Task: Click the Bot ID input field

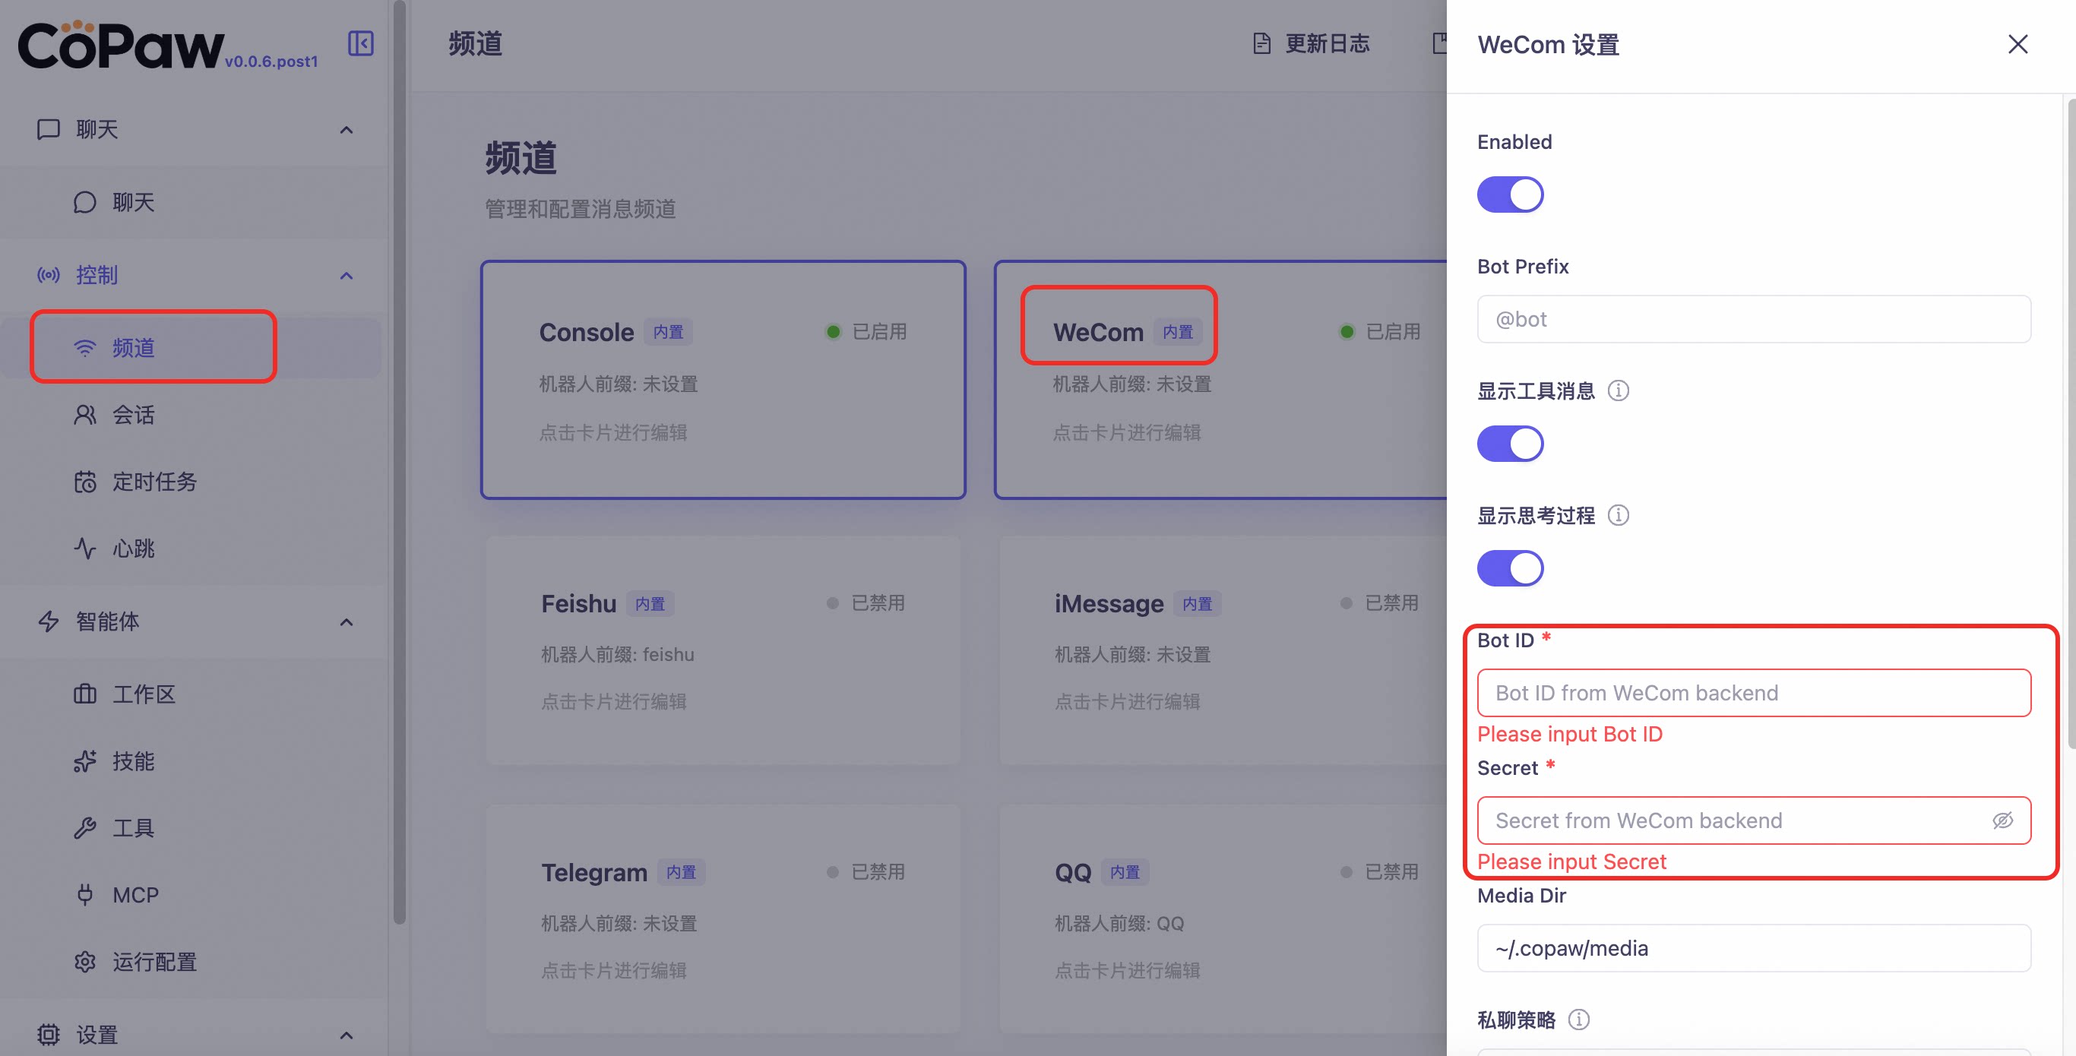Action: 1753,693
